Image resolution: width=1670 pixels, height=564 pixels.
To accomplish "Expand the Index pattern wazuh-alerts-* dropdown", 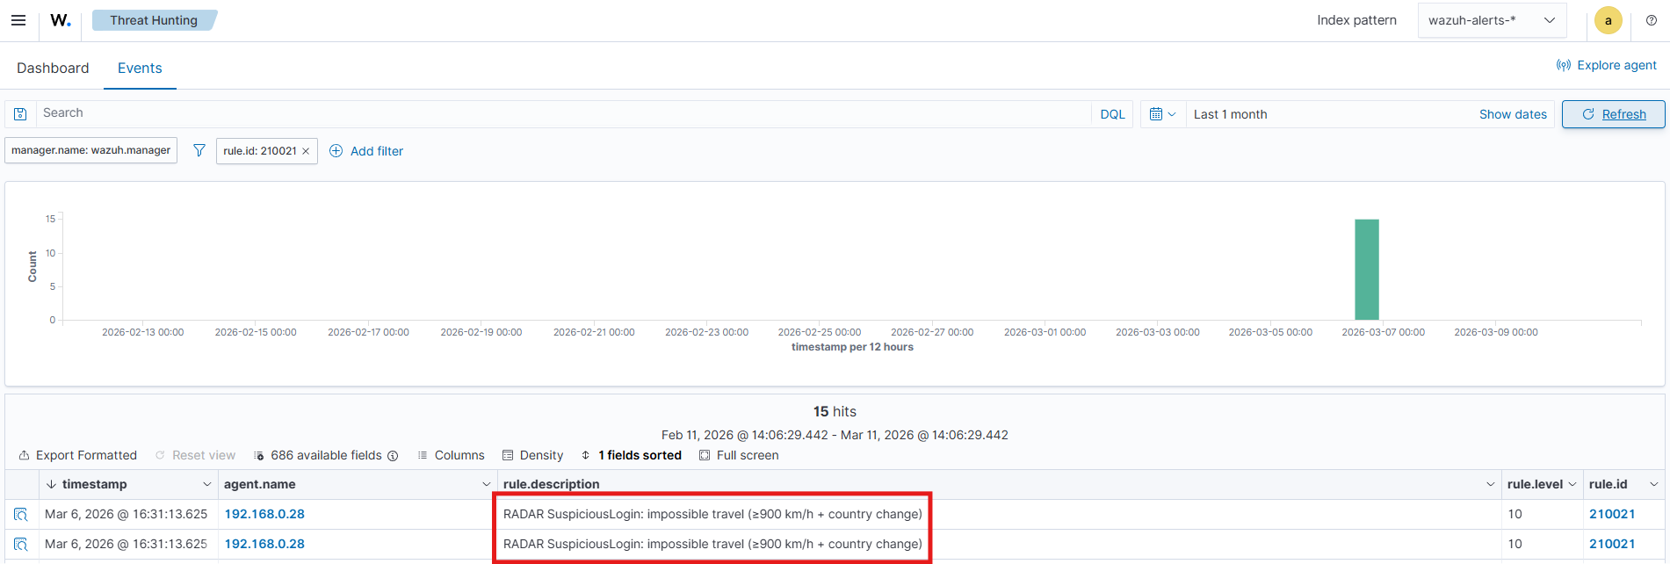I will (1492, 20).
